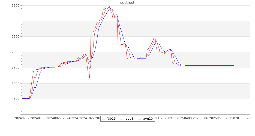Screen dimensions: 255x136
Task: Select the 20250603 x-axis date label
Action: click(217, 118)
